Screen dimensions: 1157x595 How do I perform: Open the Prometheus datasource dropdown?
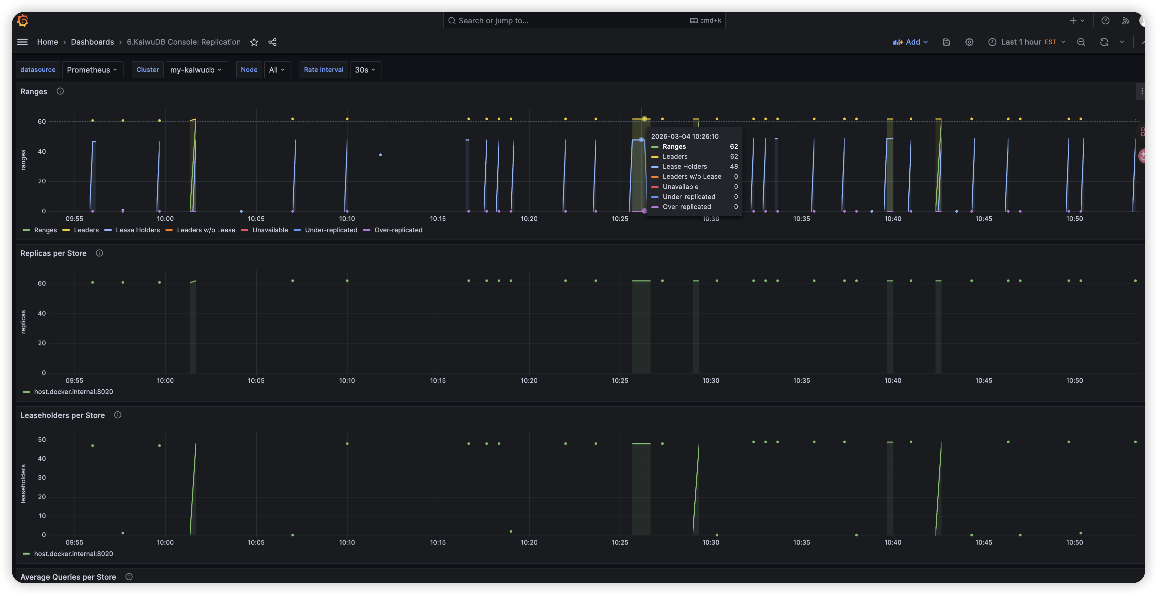pos(92,70)
